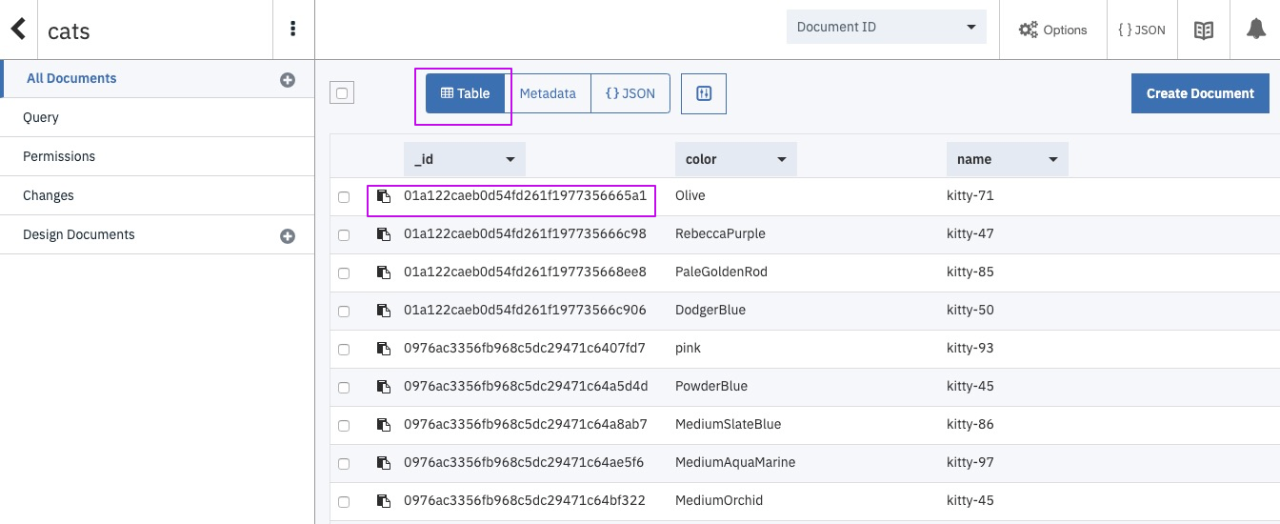
Task: Open document ID ending 6407fd7
Action: 525,348
